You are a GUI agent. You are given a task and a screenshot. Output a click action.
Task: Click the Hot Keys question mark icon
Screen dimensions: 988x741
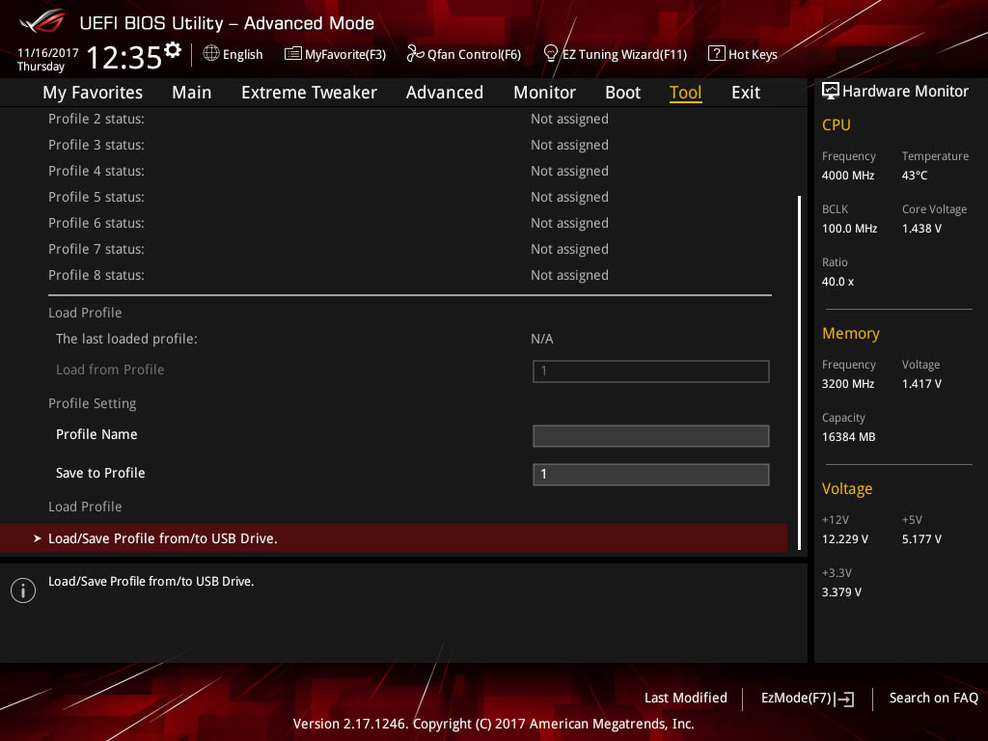point(717,54)
